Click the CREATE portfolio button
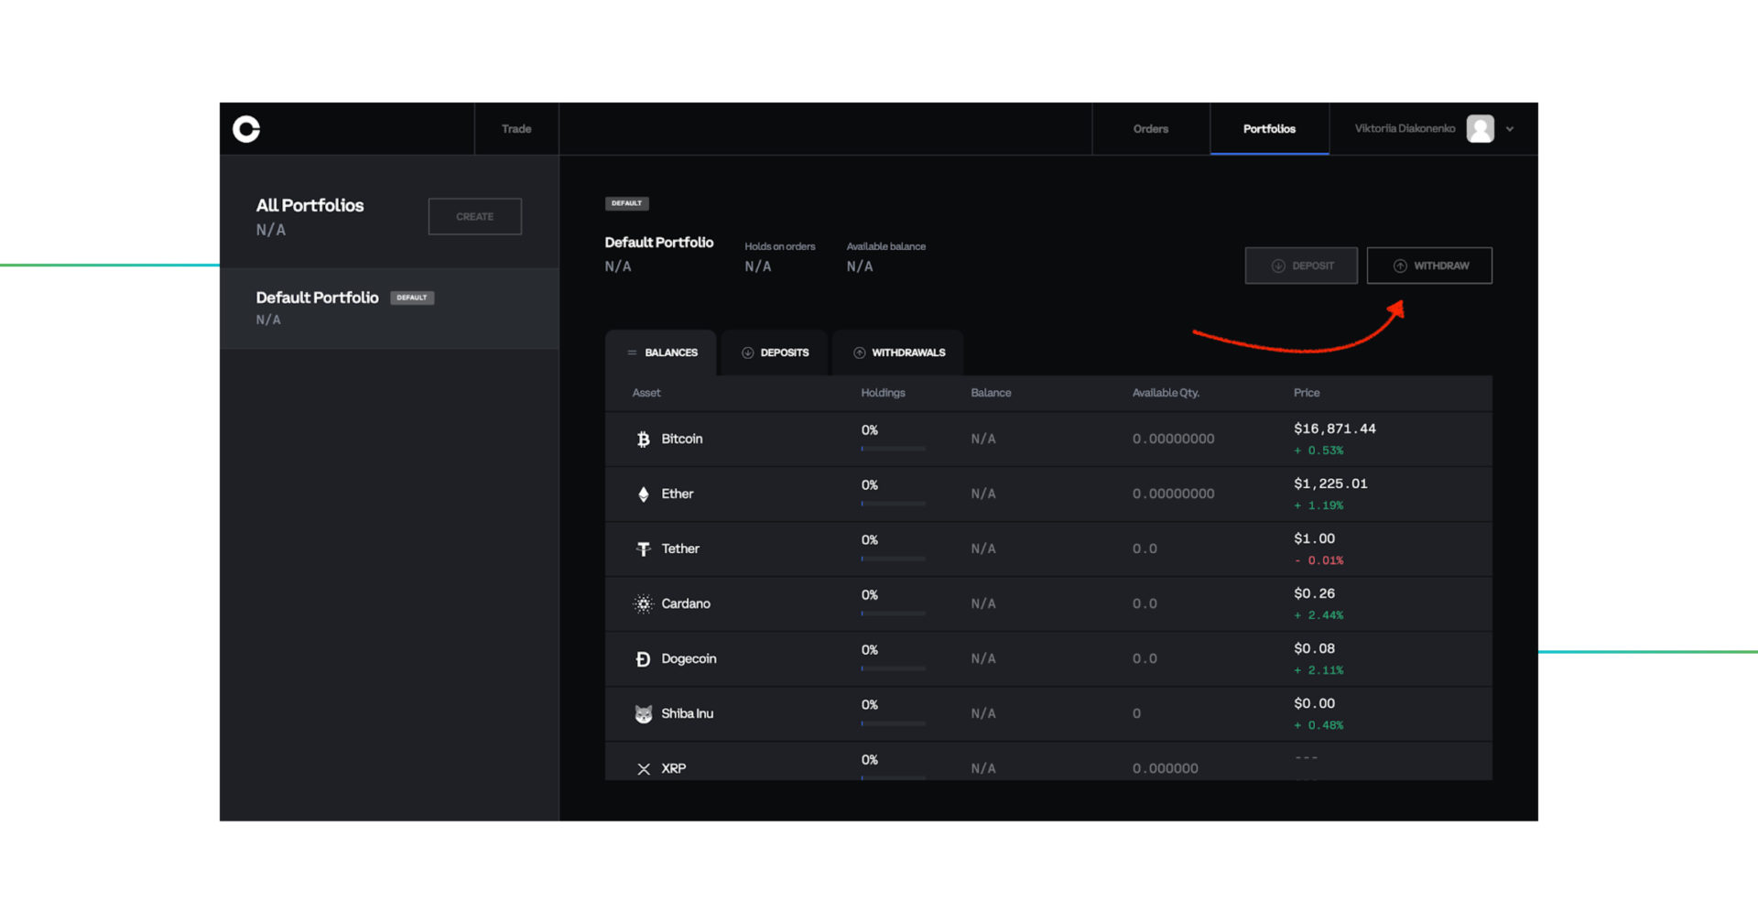 click(474, 216)
